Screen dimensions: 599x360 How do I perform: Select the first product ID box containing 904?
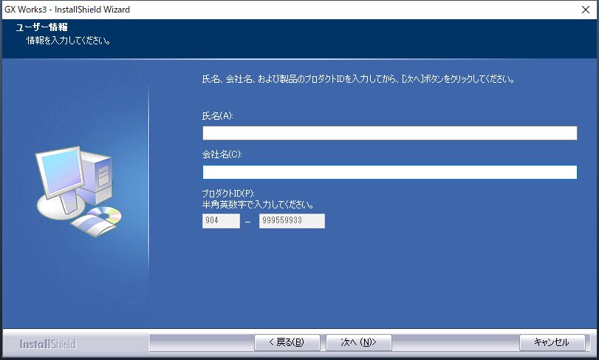pos(221,221)
